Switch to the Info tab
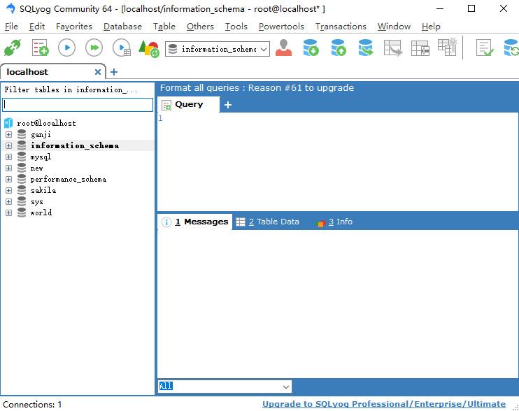Screen dimensions: 519x411 [334, 222]
